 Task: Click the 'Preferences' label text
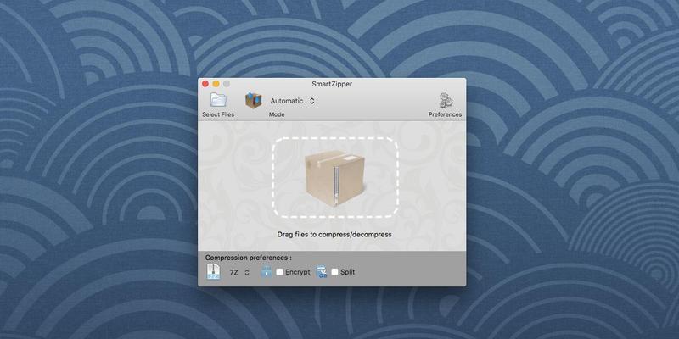coord(445,114)
